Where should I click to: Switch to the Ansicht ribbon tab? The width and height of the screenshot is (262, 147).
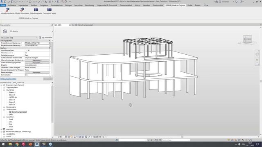pos(138,5)
